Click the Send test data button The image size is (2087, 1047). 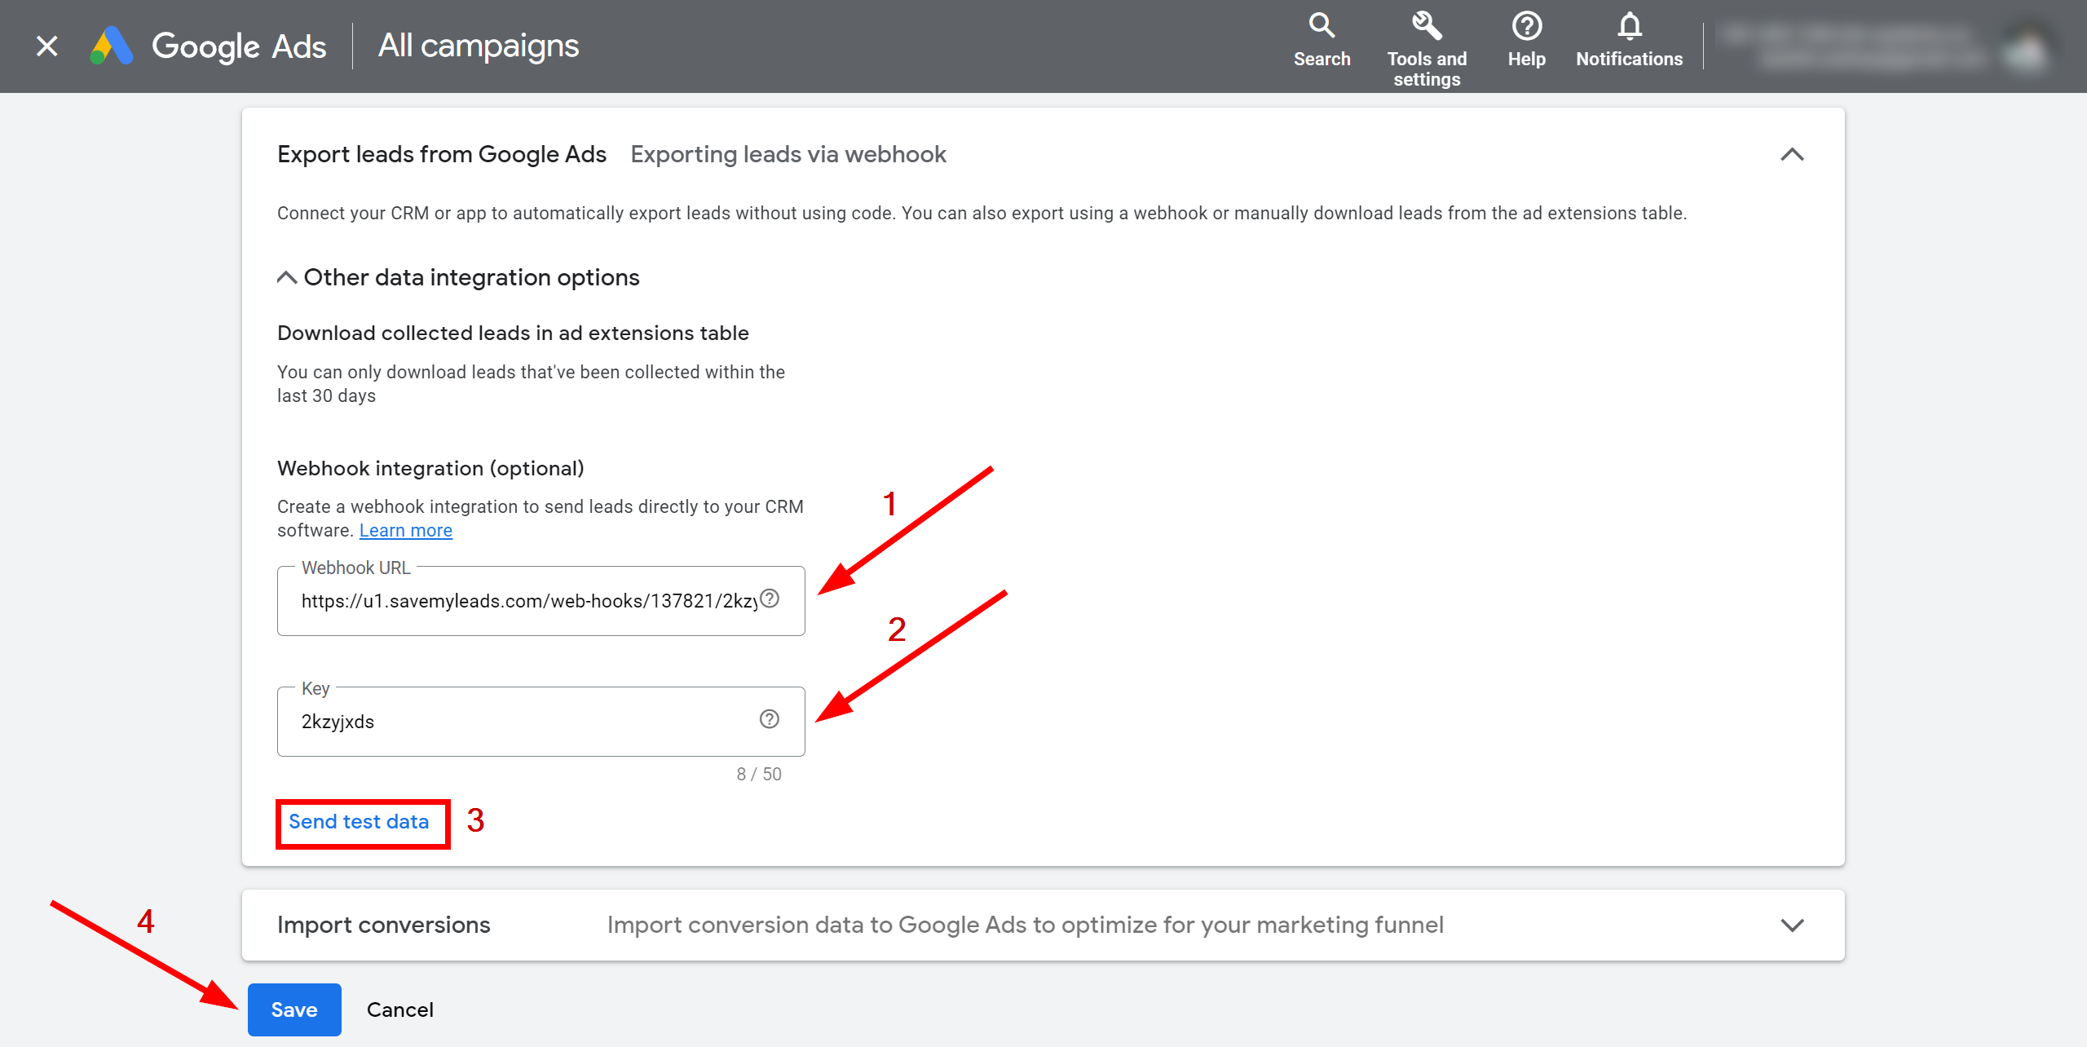tap(359, 821)
